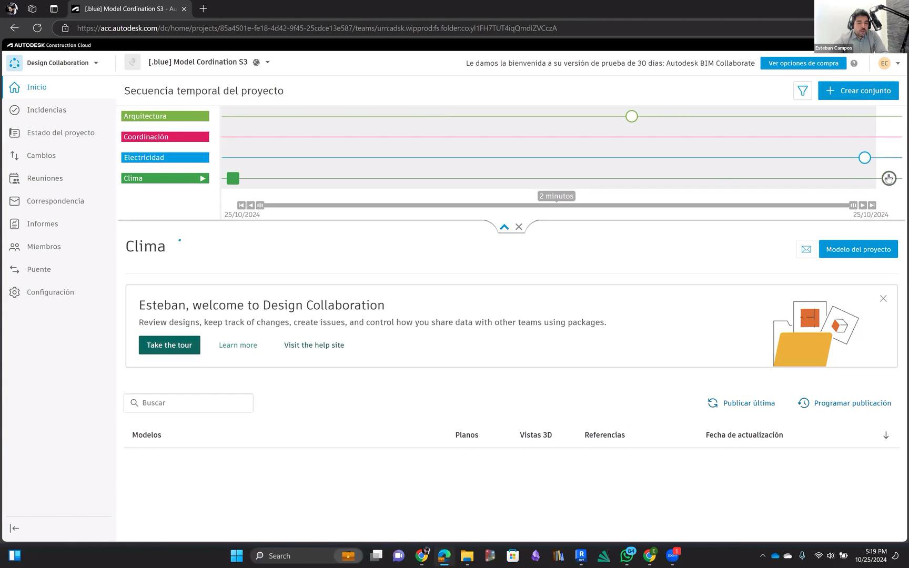Click the help question mark icon
Screen dimensions: 909x568
[854, 63]
